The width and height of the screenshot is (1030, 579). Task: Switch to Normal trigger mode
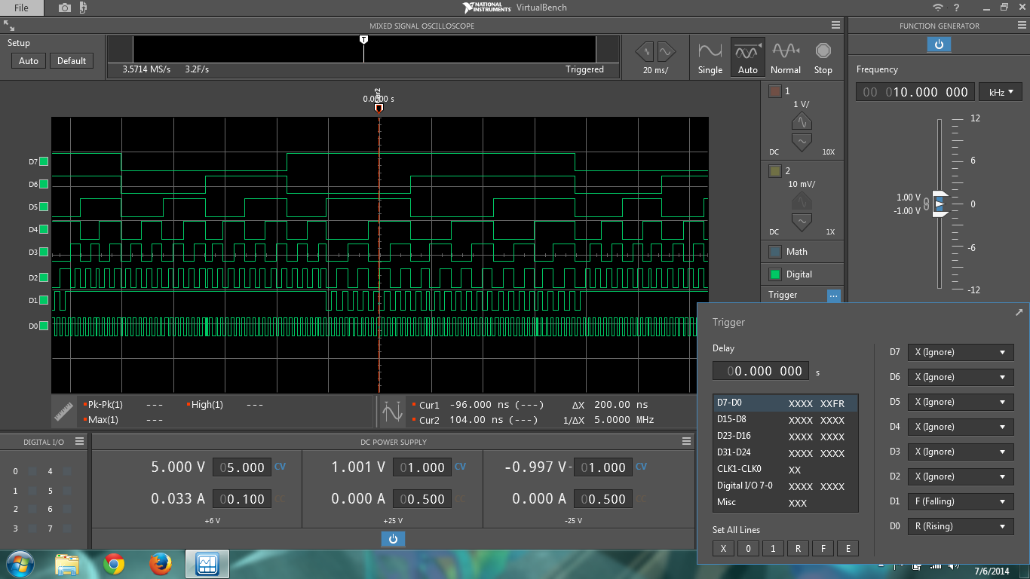coord(786,58)
